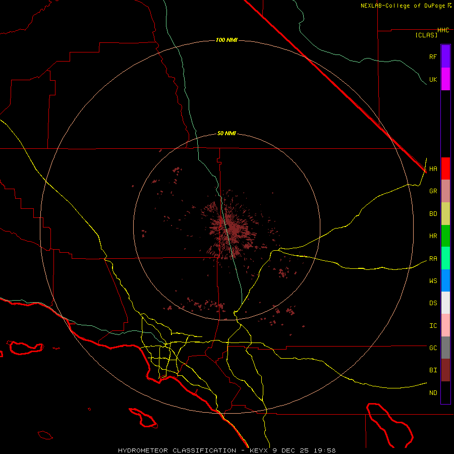Select the green HR heavy rain swatch
The width and height of the screenshot is (454, 454).
click(445, 236)
